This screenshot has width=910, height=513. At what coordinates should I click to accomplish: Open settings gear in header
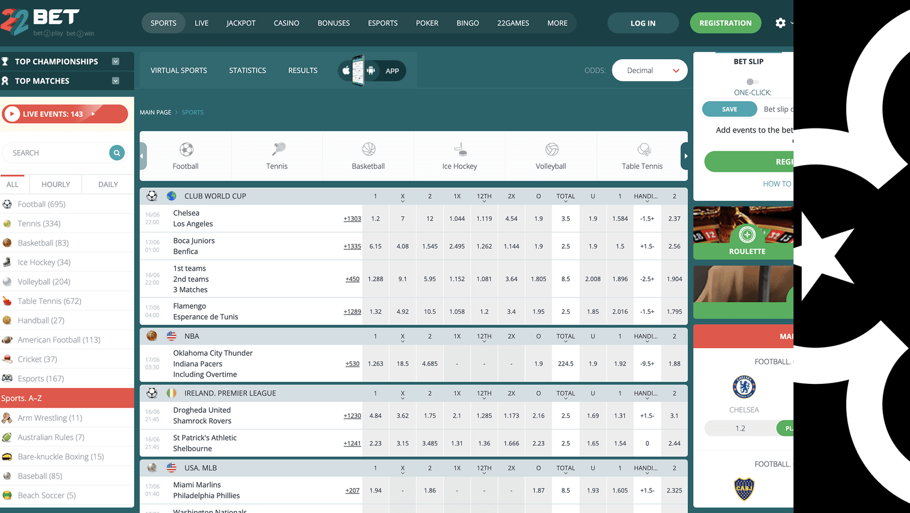point(780,23)
